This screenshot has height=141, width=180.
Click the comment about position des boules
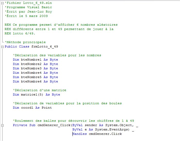click(67, 103)
